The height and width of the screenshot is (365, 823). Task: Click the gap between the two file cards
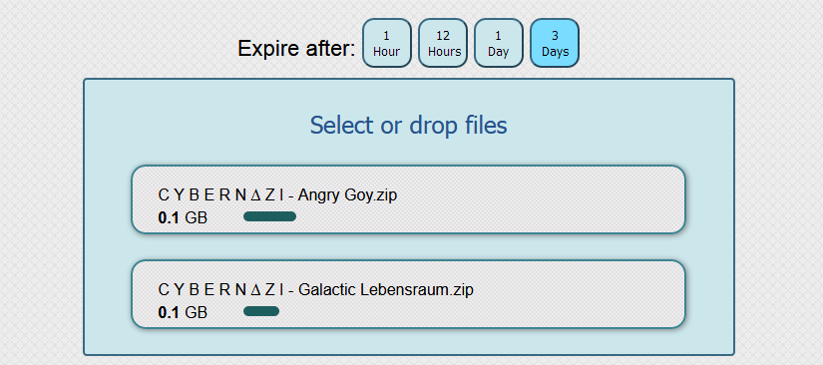point(408,247)
